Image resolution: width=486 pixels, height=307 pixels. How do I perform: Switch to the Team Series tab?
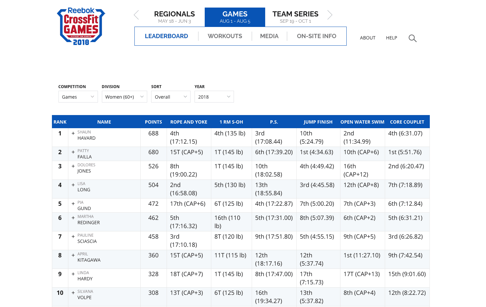tap(295, 17)
